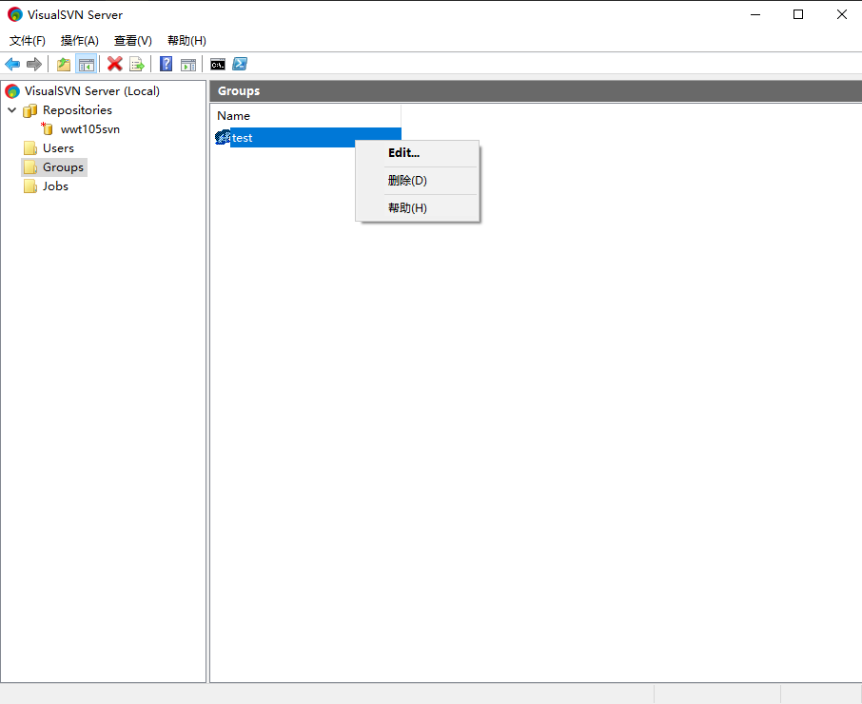The image size is (862, 704).
Task: Click the red X Delete toolbar icon
Action: (115, 64)
